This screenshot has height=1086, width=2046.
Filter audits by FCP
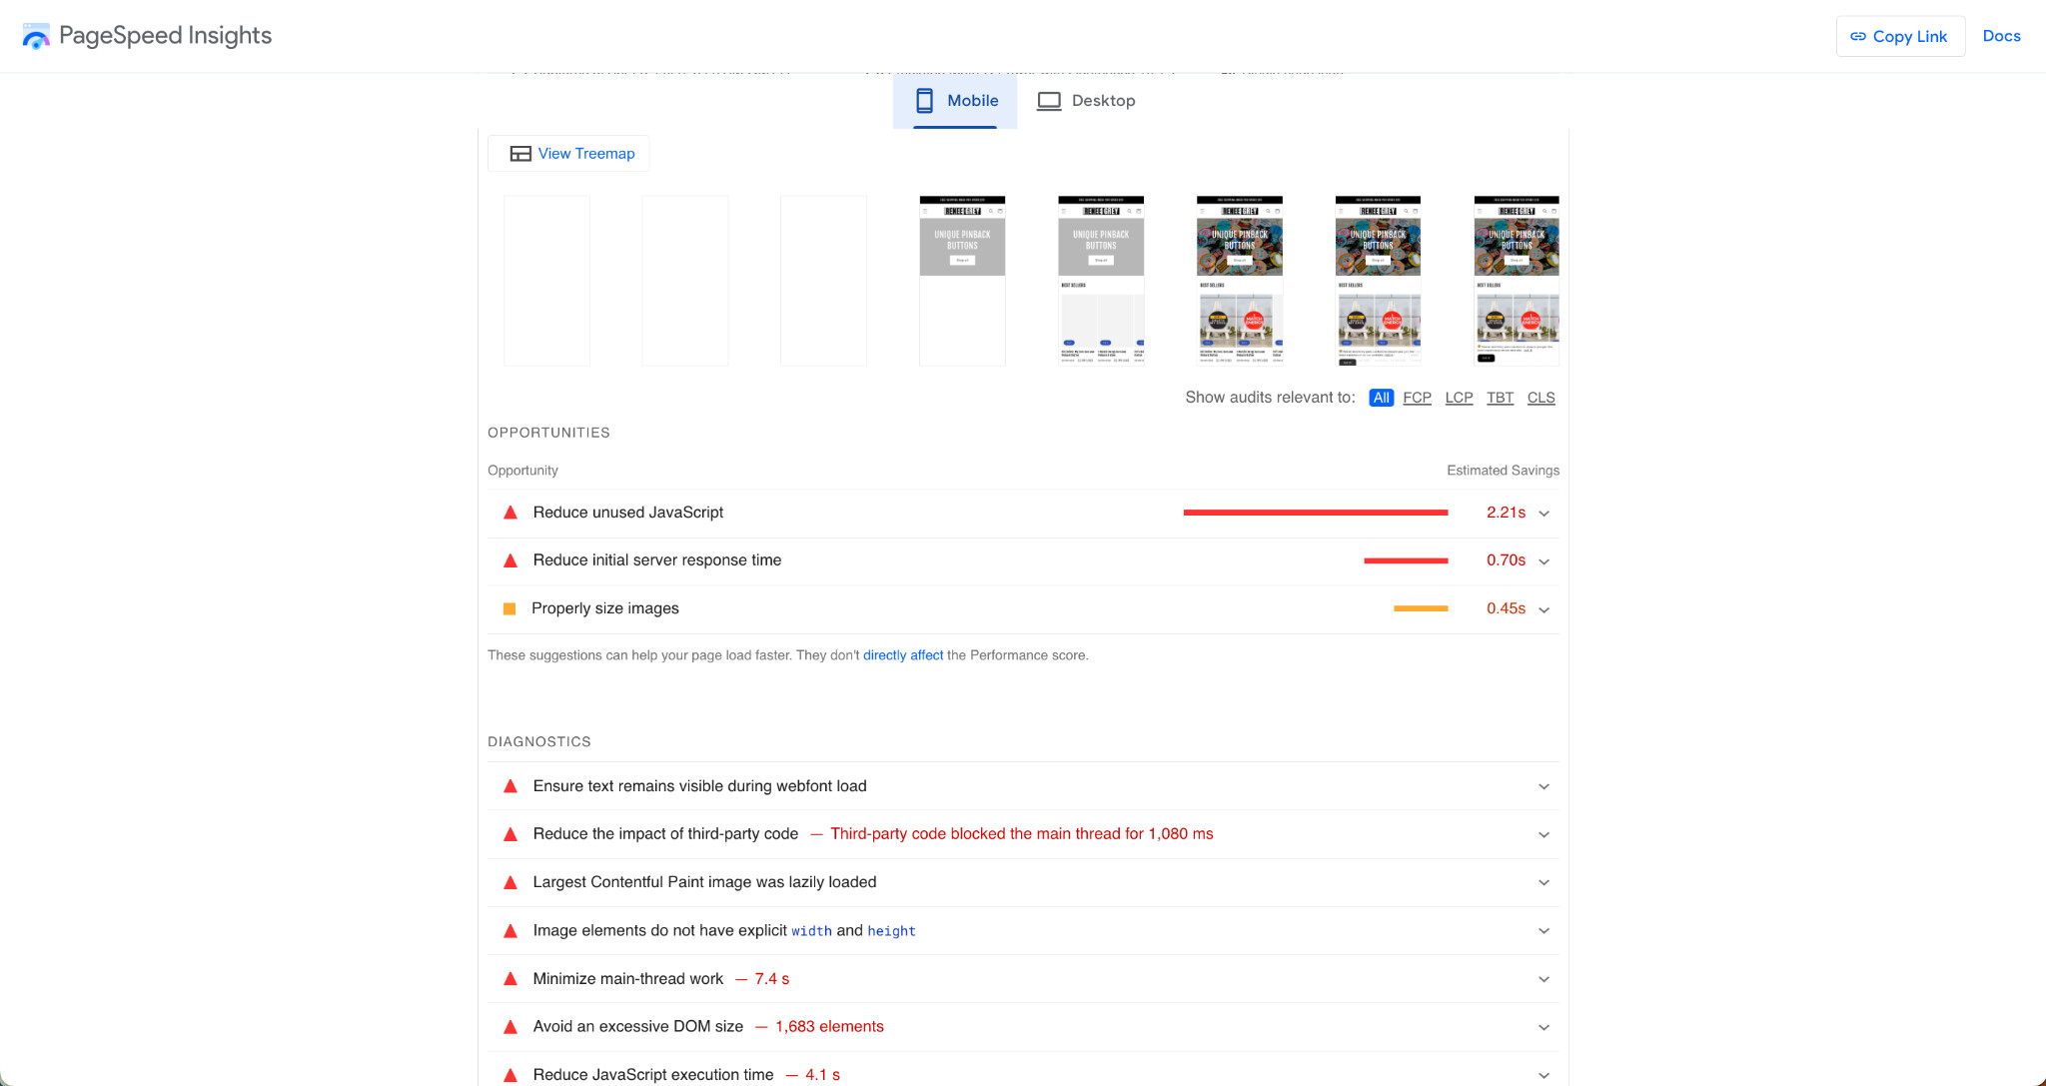click(1417, 398)
